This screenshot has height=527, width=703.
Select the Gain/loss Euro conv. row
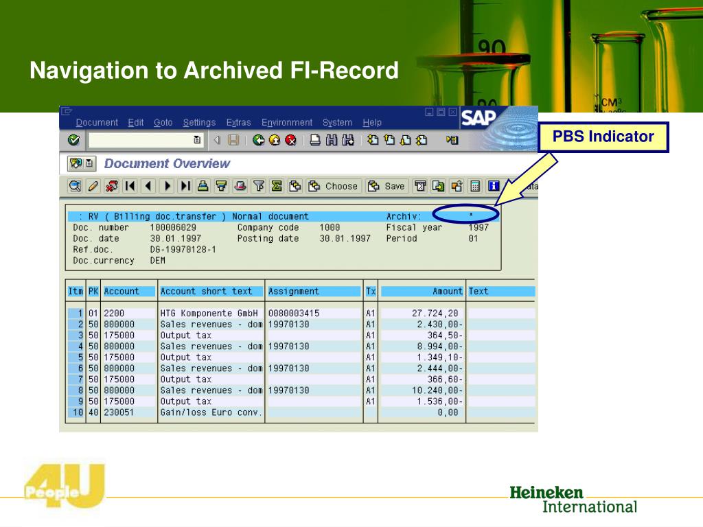(301, 412)
